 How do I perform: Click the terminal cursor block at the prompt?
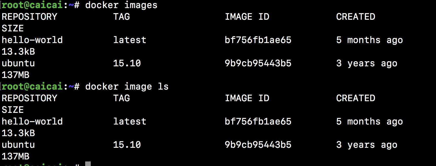point(88,163)
